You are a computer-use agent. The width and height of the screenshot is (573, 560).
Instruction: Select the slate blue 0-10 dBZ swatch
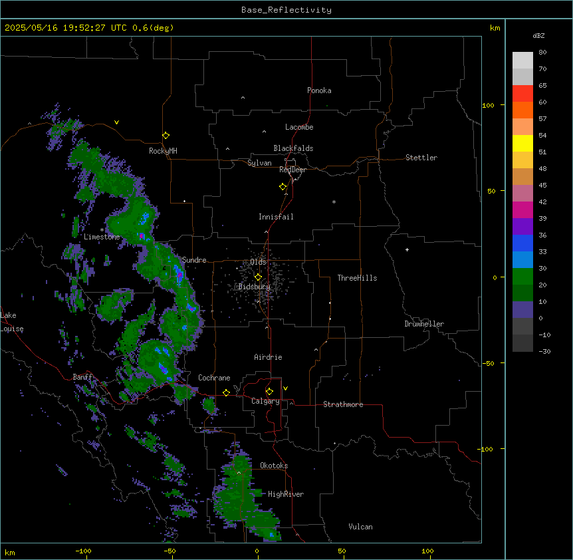click(522, 310)
